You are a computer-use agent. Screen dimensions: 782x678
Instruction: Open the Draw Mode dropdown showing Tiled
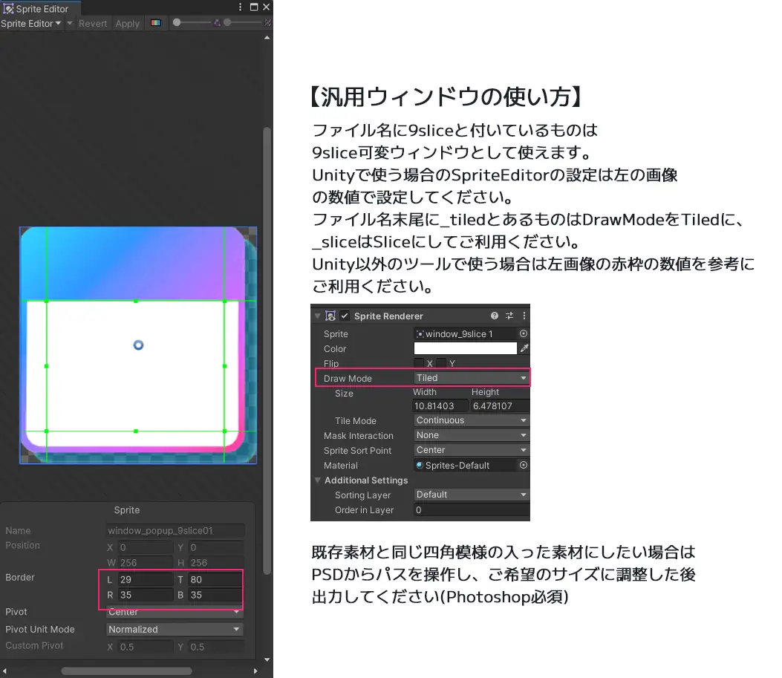471,378
